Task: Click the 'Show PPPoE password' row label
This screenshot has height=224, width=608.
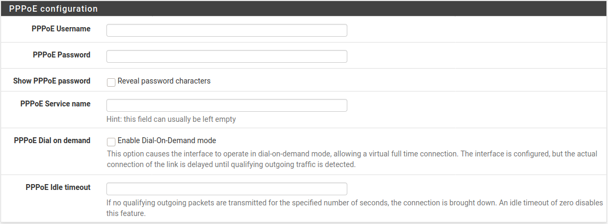Action: click(x=52, y=81)
